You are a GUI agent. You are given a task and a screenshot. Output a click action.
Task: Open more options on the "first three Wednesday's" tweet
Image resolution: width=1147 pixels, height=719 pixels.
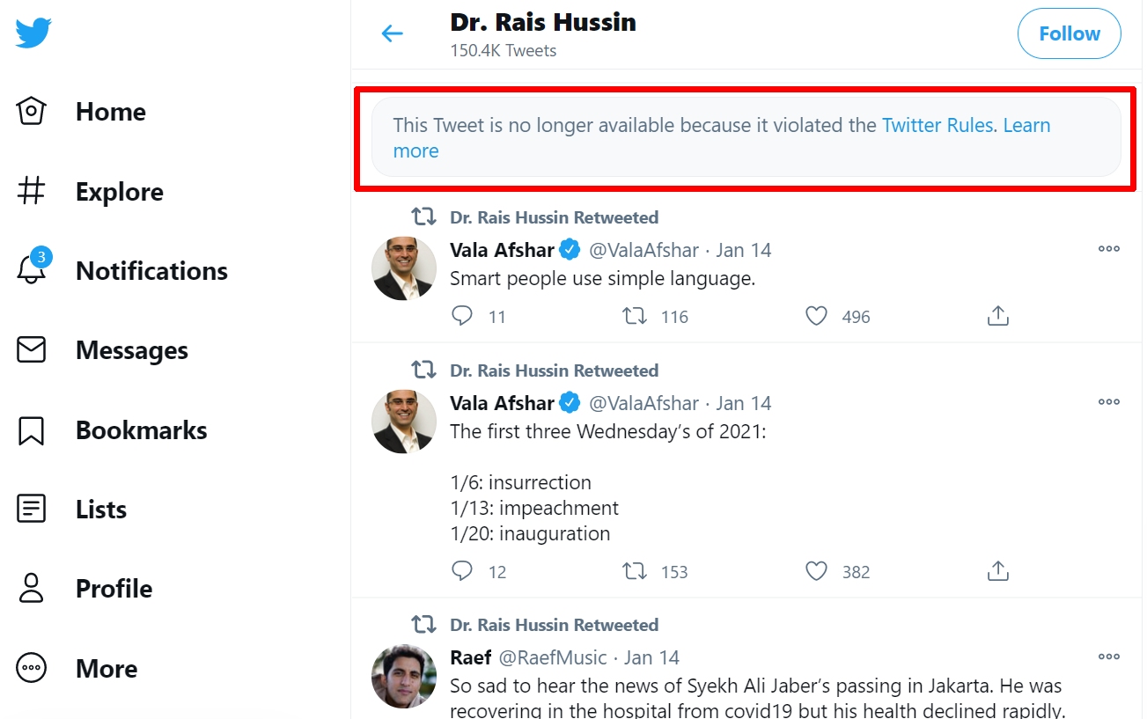pyautogui.click(x=1108, y=402)
